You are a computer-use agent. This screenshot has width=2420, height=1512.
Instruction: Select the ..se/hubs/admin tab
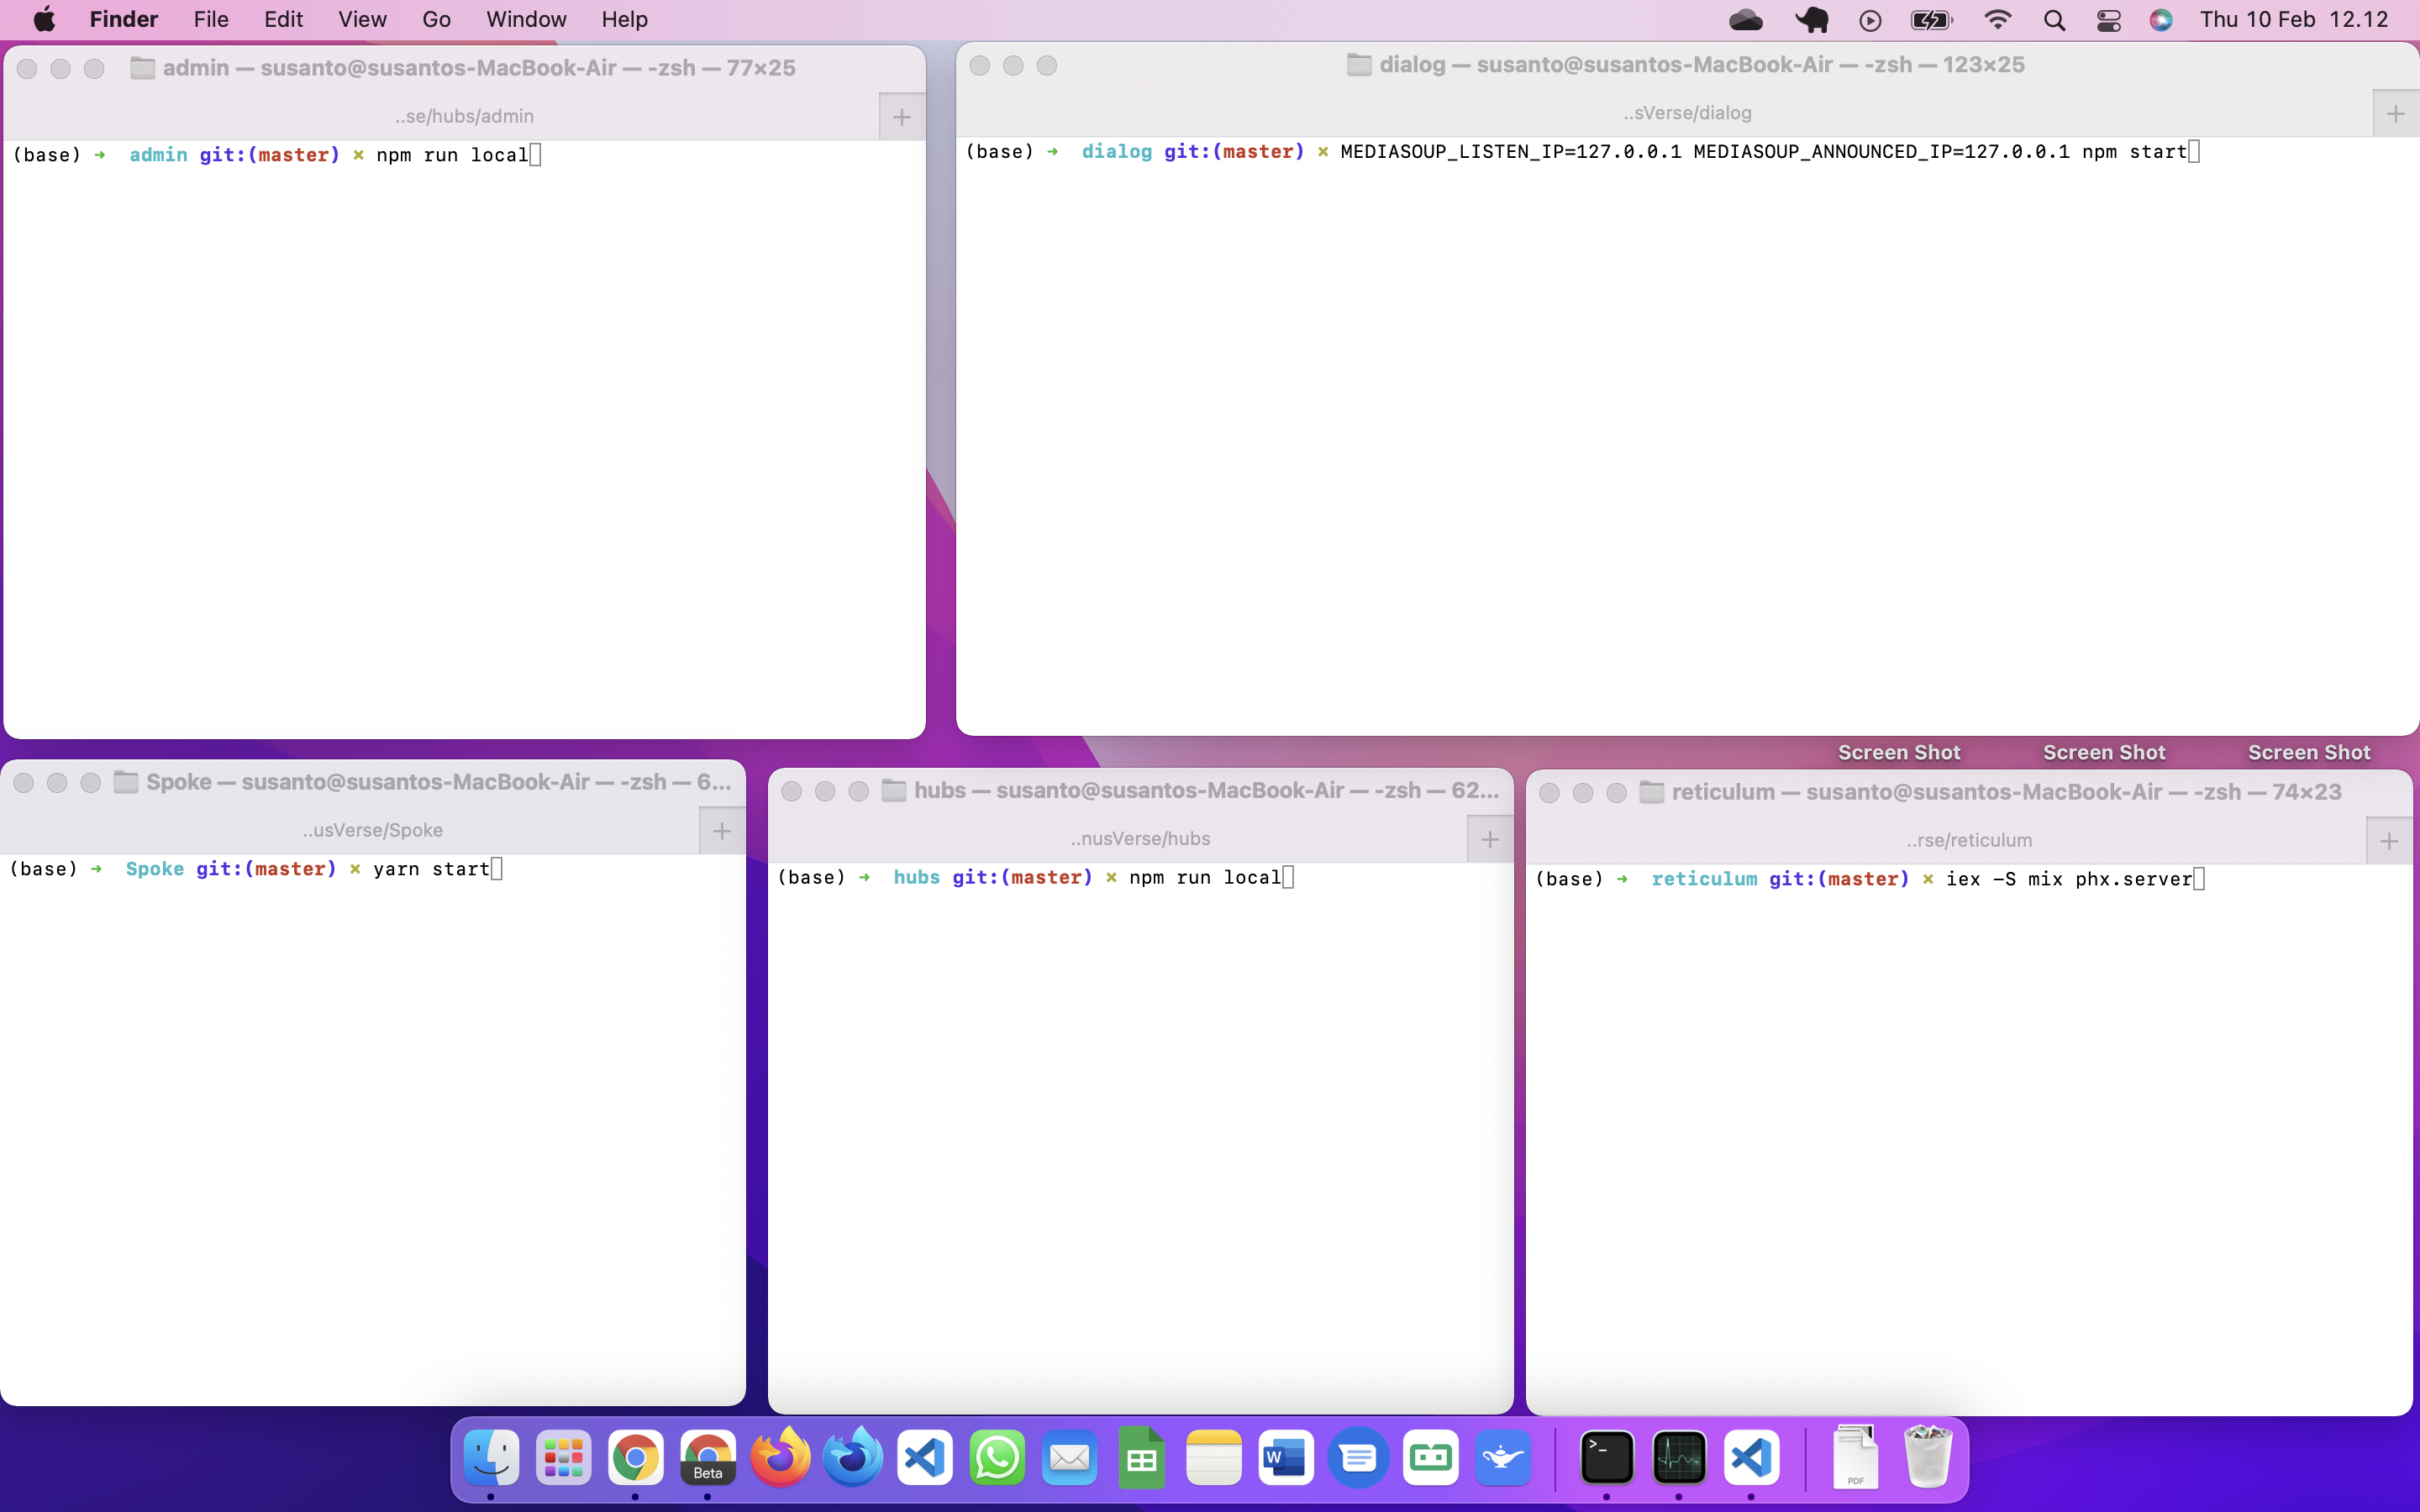click(x=464, y=116)
